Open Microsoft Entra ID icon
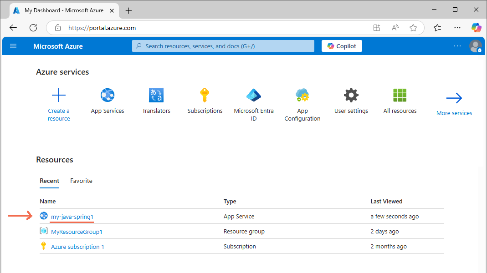The image size is (487, 273). click(x=254, y=96)
